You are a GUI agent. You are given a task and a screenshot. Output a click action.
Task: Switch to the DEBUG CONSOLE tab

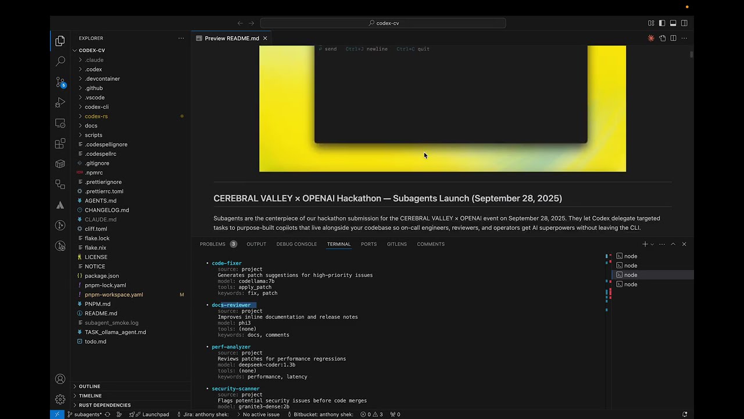pyautogui.click(x=296, y=244)
